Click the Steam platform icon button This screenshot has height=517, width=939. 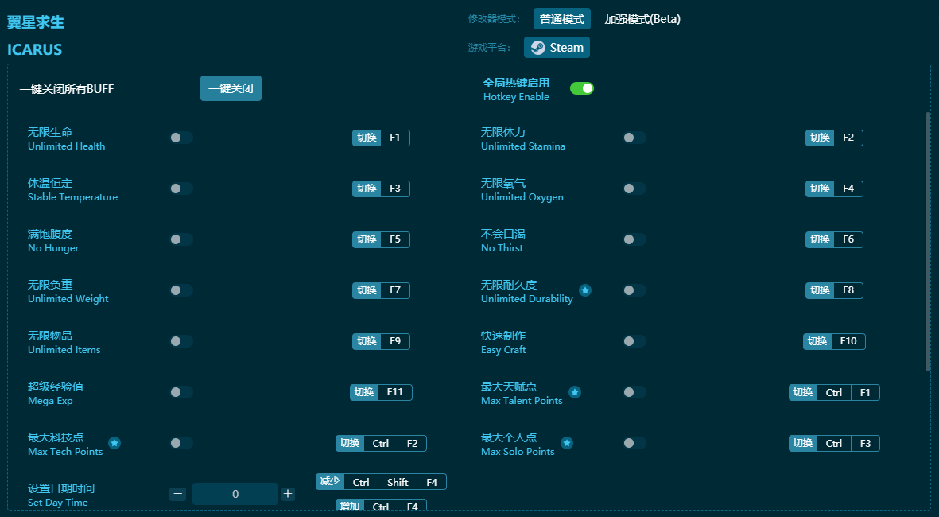click(x=557, y=48)
